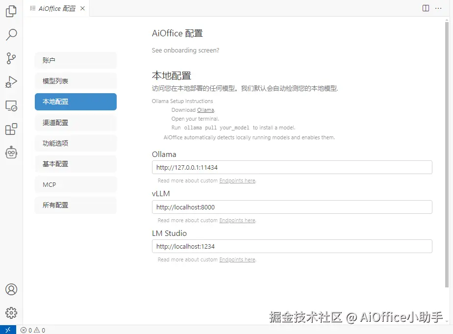
Task: Click the 'ollama pull your_model' command text
Action: point(217,128)
